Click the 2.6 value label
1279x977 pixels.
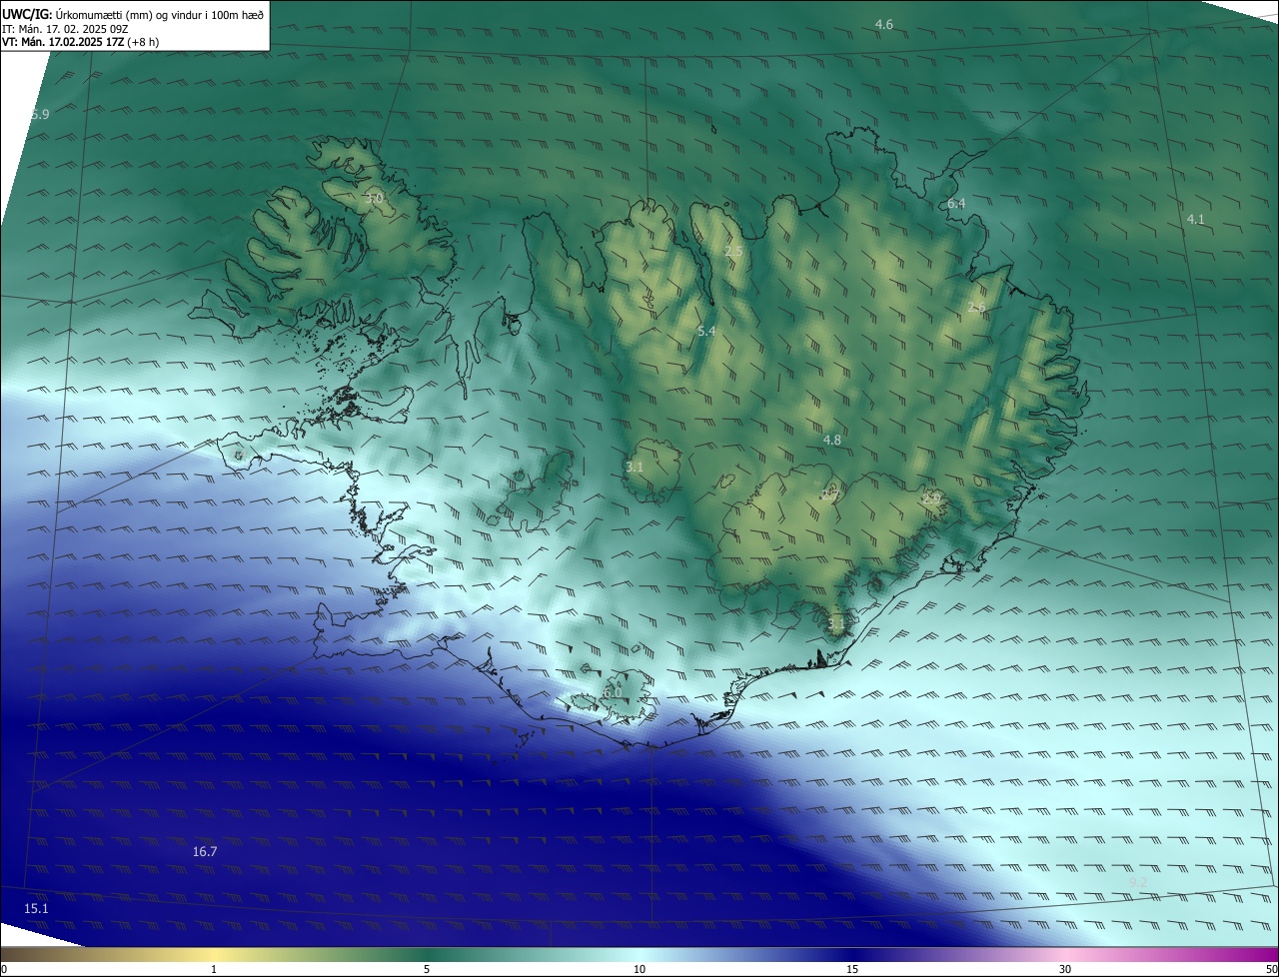pyautogui.click(x=976, y=308)
